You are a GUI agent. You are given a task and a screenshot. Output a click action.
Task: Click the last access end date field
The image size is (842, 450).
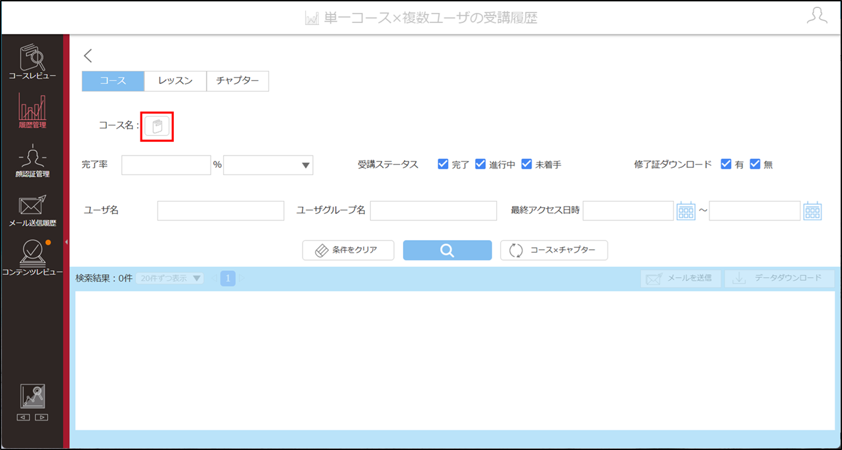[x=755, y=211]
